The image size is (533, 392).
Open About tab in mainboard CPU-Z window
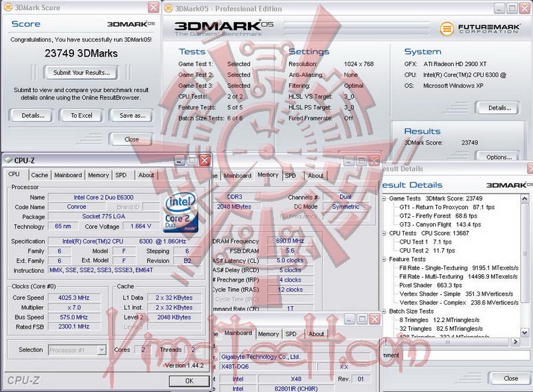pos(316,334)
